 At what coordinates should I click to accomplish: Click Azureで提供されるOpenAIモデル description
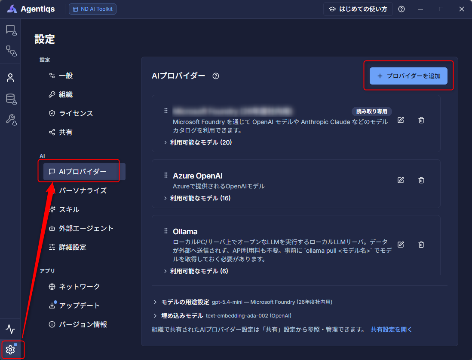pos(218,186)
